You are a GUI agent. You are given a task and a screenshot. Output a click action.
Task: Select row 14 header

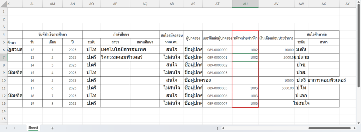coord(4,111)
